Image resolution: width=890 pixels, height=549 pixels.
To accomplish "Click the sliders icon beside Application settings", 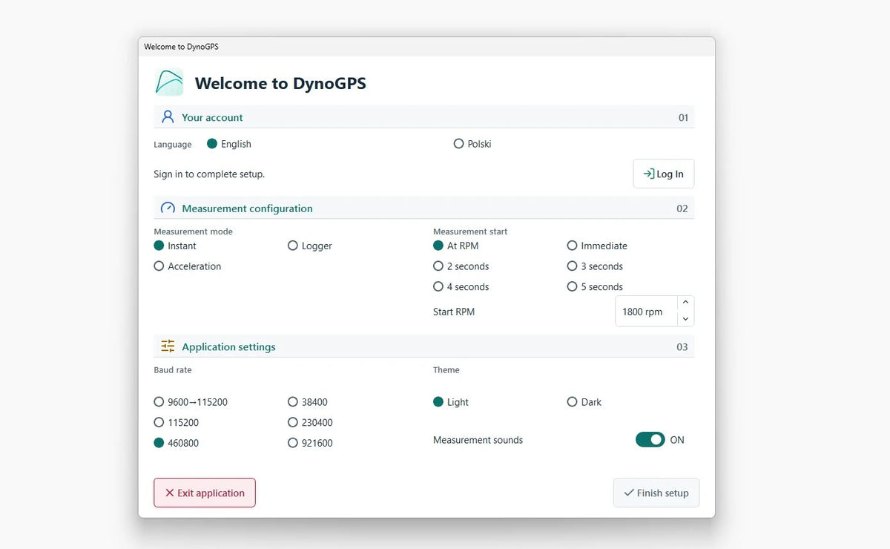I will 168,346.
